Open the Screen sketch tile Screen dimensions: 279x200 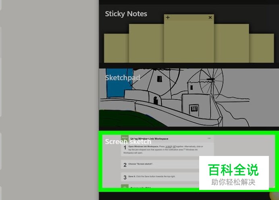point(189,161)
